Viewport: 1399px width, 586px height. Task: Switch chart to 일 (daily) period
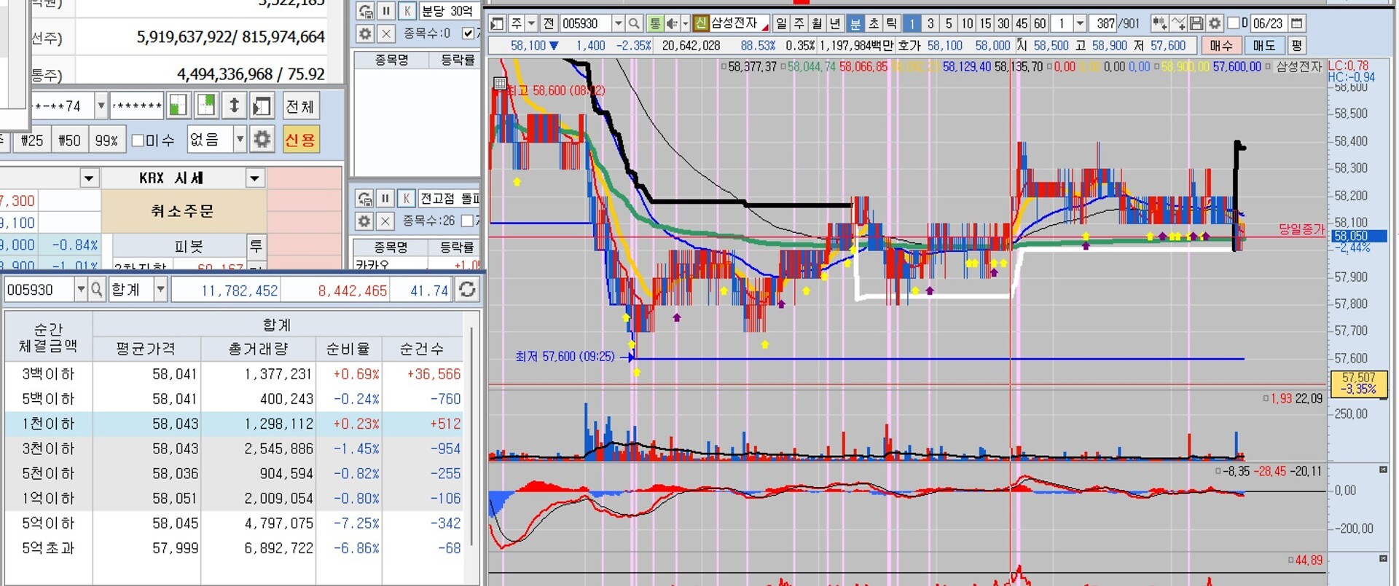pos(781,23)
